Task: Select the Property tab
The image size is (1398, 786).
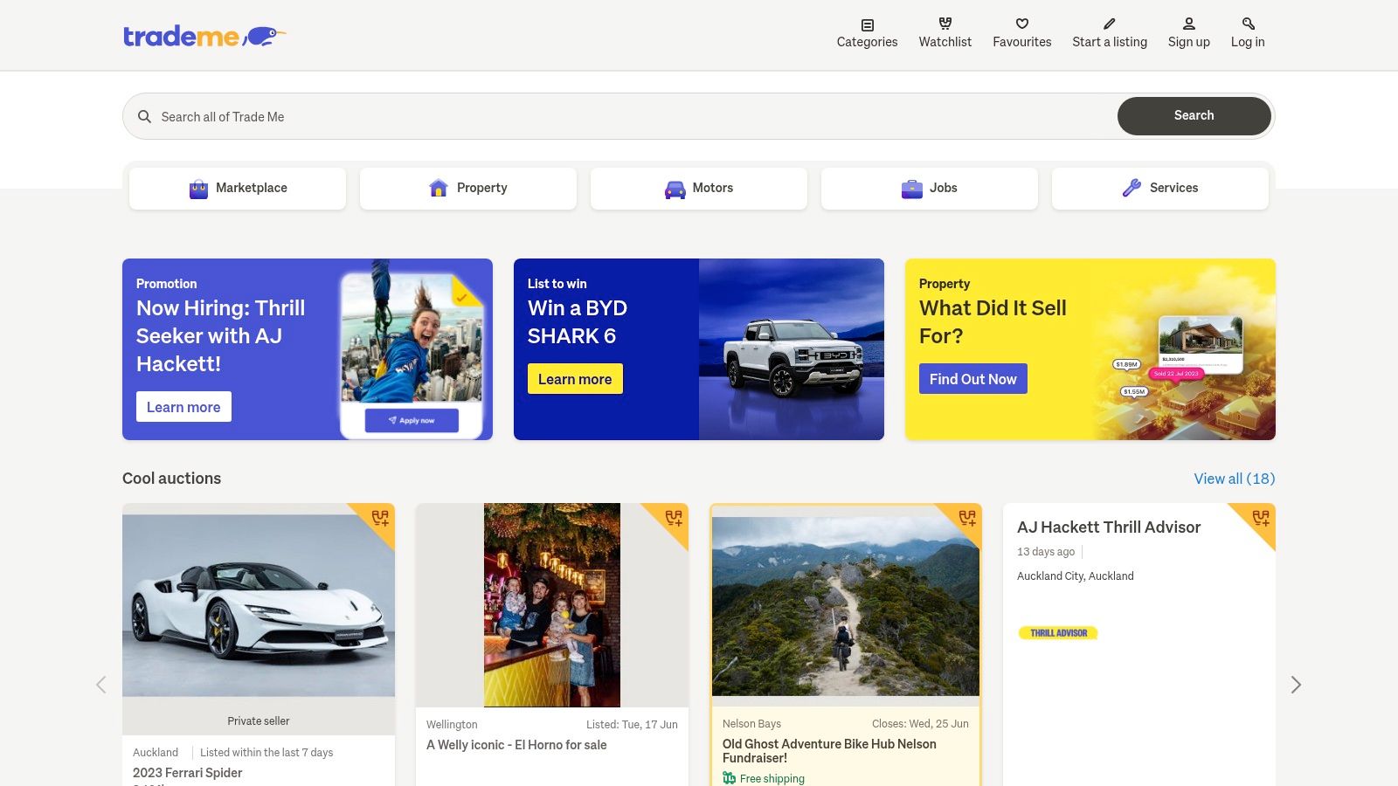Action: click(468, 188)
